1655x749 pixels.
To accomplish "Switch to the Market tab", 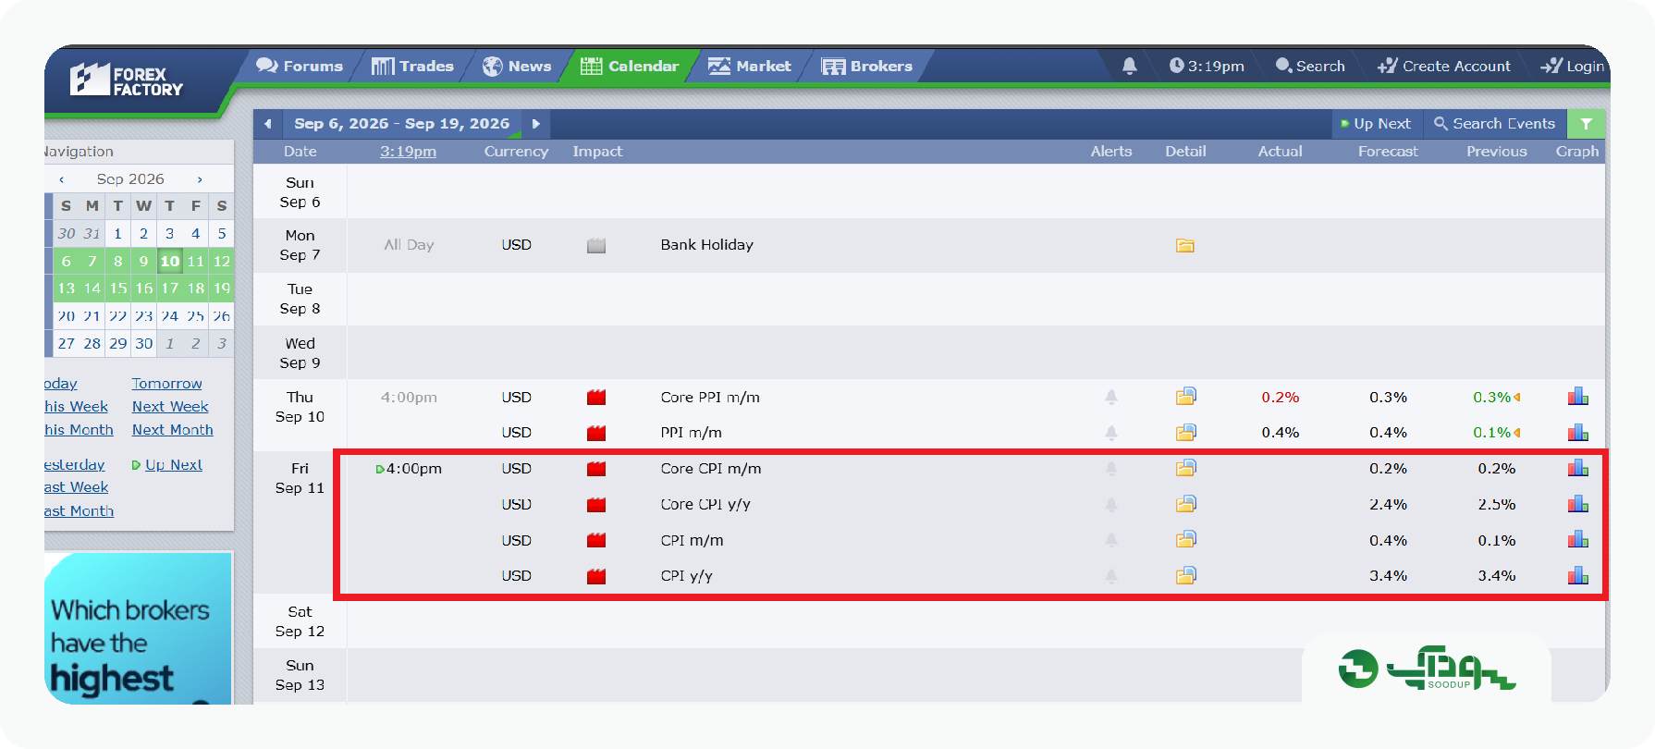I will 749,66.
